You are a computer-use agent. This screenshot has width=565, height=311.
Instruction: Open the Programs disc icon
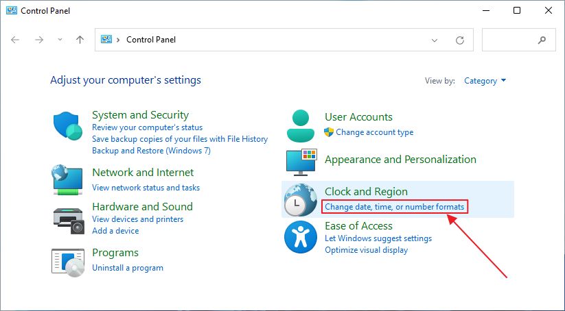pos(68,263)
